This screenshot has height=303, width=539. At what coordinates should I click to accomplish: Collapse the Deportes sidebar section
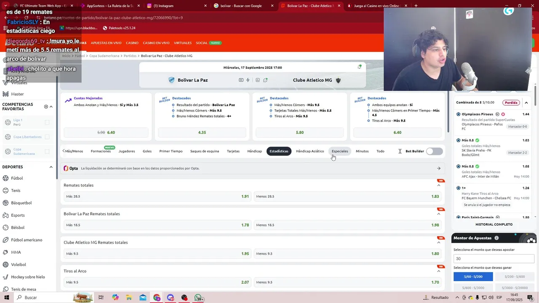point(51,167)
